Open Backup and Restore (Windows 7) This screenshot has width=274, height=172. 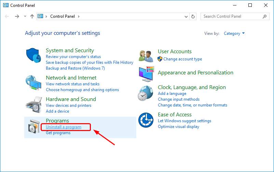(x=75, y=68)
